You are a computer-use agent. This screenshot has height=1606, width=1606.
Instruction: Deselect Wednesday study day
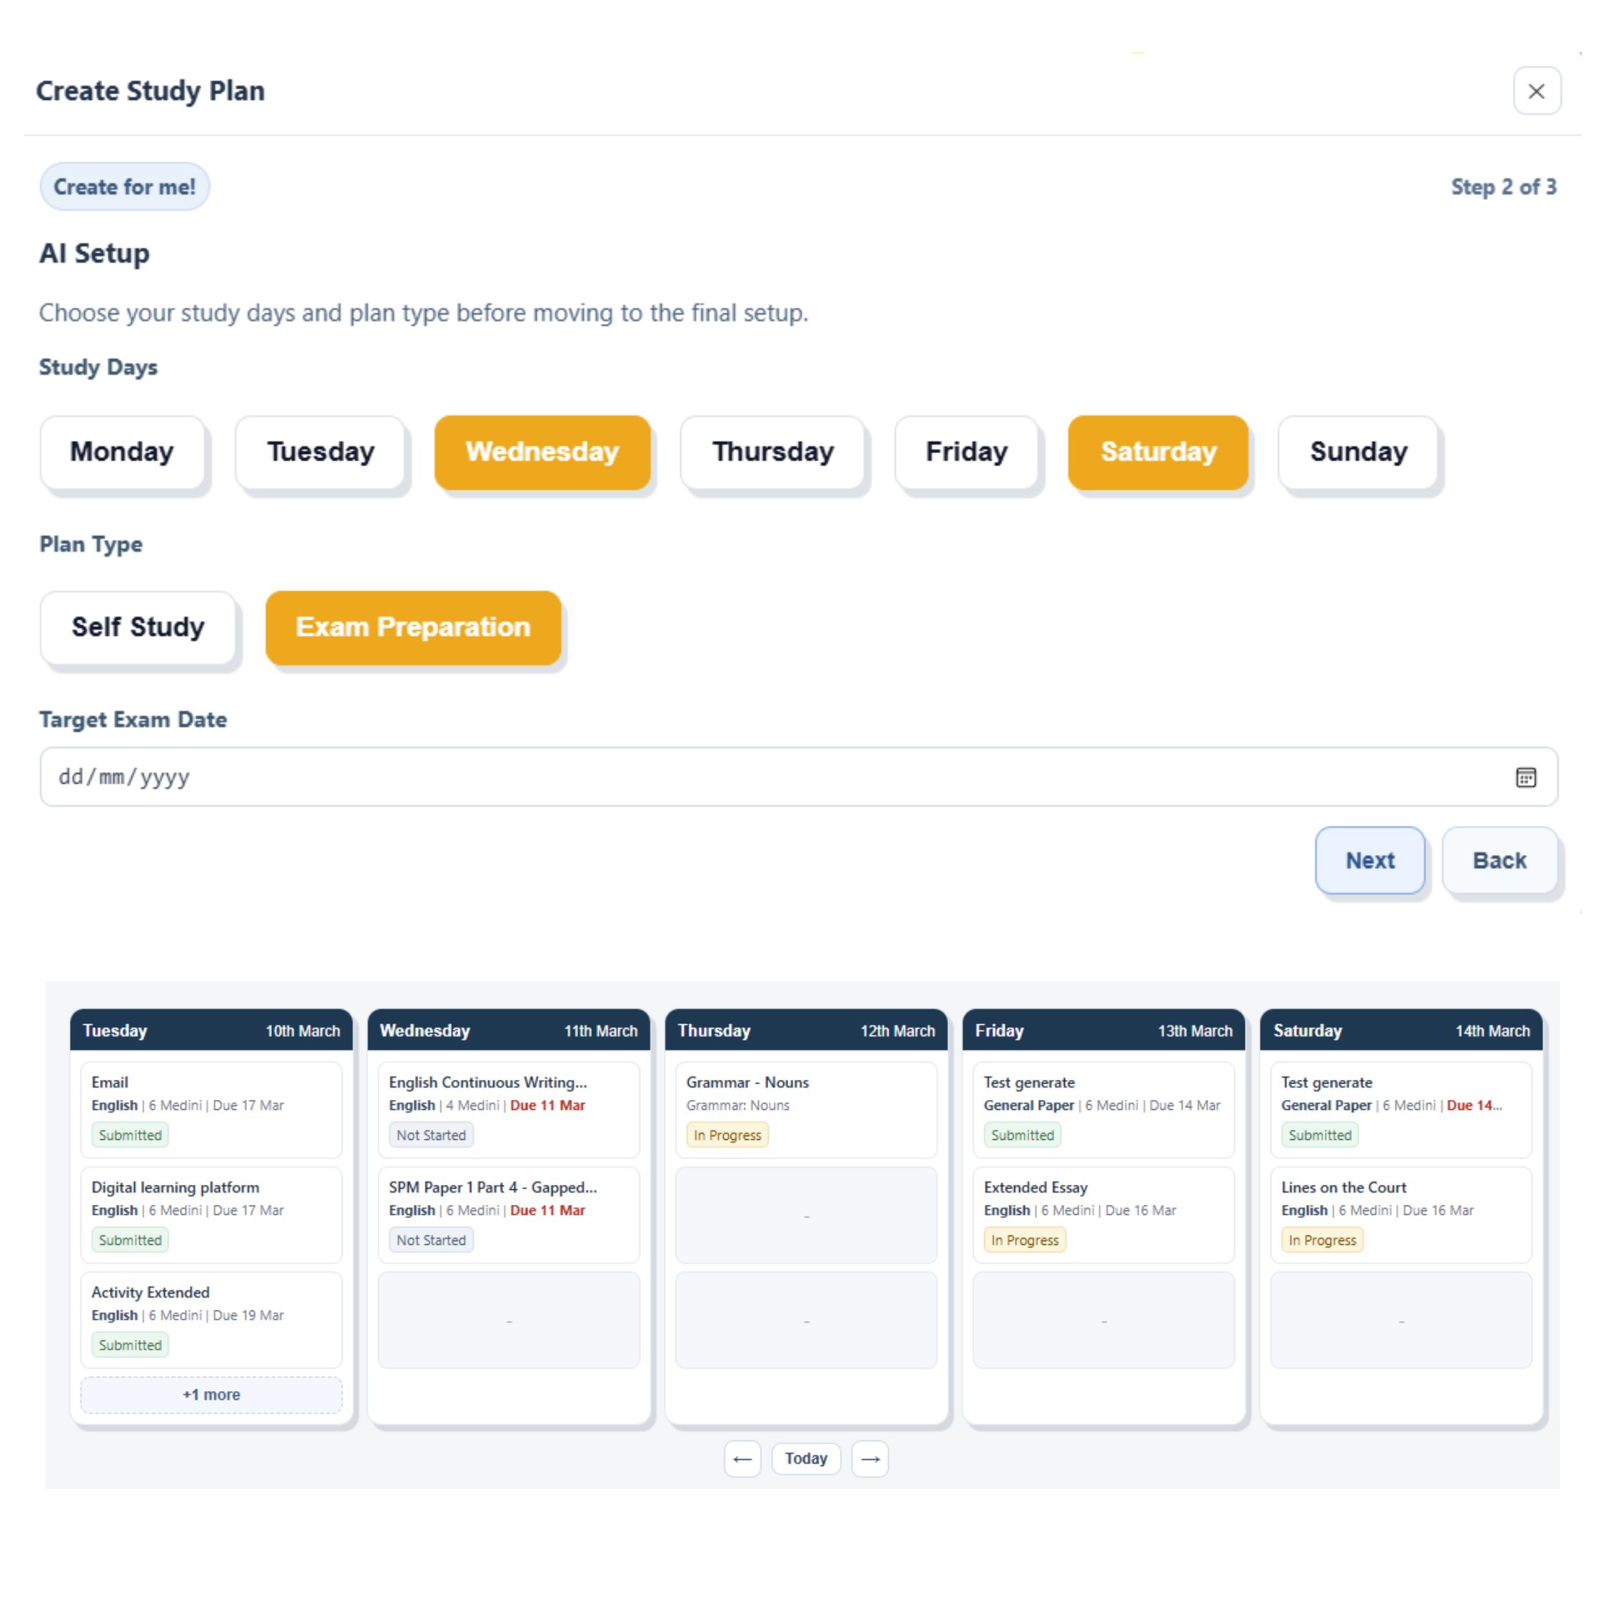point(542,453)
